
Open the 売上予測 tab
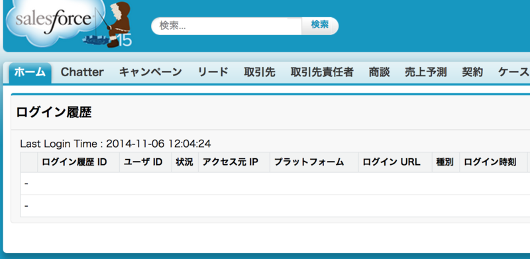pos(426,72)
